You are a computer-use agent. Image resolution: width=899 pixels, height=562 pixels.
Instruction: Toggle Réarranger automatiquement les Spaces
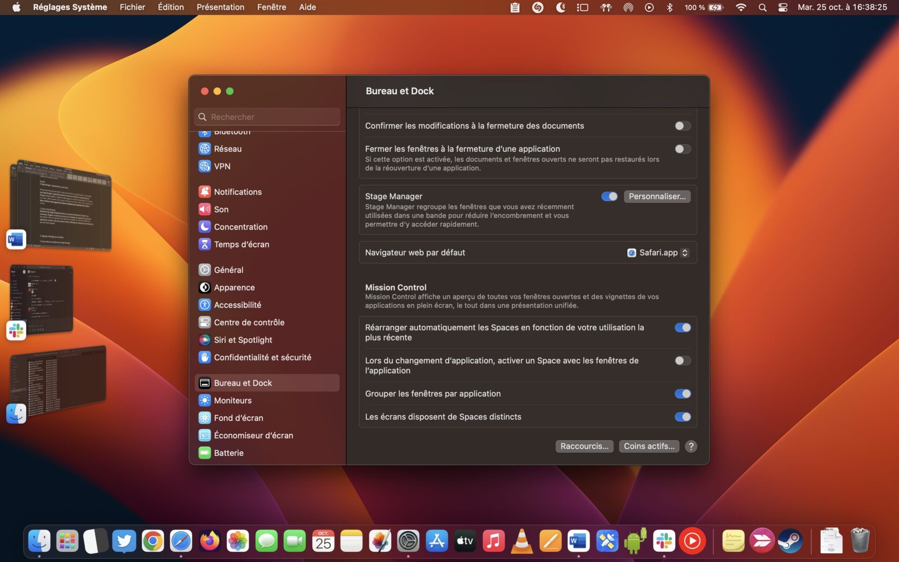(x=683, y=327)
